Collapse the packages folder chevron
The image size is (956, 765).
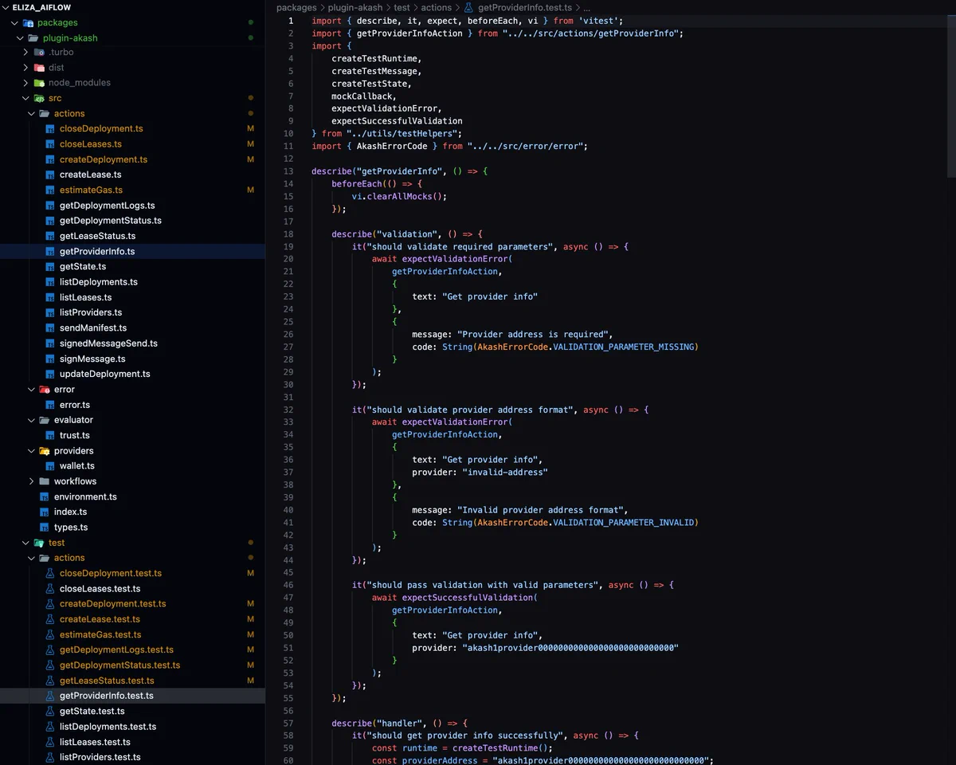pos(15,22)
